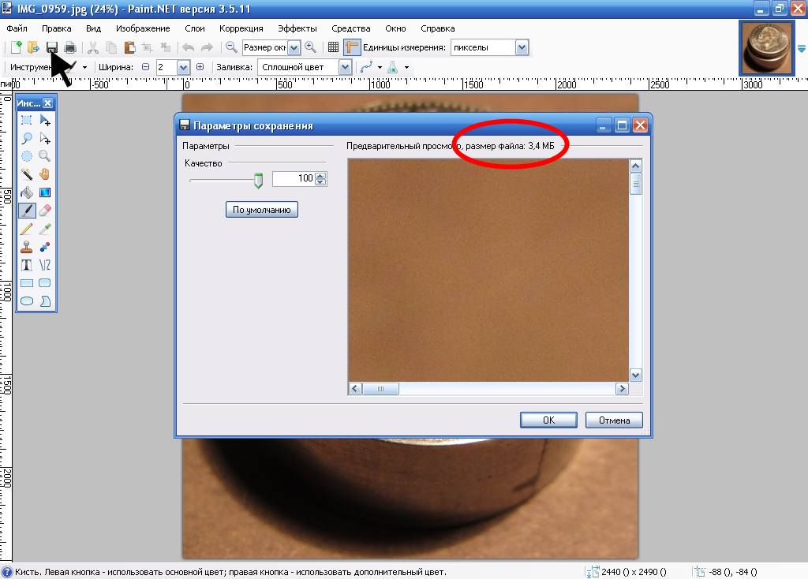
Task: Confirm save parameters with OK
Action: [548, 420]
